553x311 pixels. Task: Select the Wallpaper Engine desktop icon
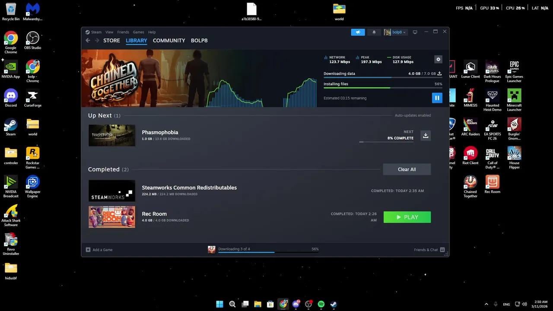pyautogui.click(x=32, y=187)
